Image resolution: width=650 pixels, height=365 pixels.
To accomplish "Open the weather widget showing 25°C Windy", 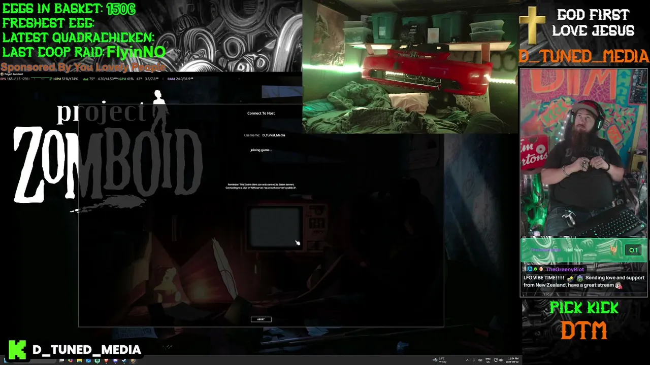I will click(x=440, y=360).
